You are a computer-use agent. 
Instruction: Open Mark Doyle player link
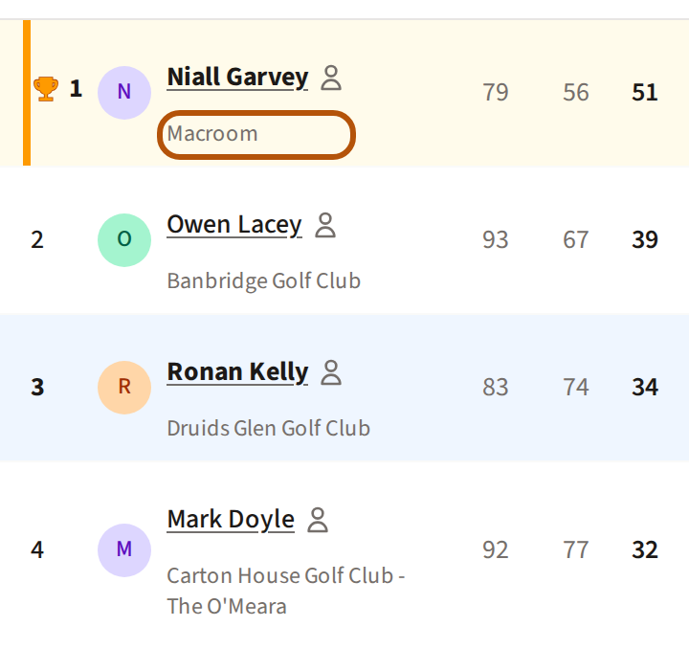(231, 521)
